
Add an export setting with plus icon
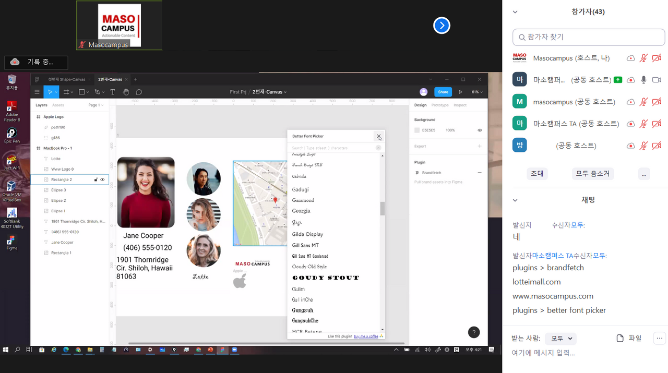[x=479, y=146]
